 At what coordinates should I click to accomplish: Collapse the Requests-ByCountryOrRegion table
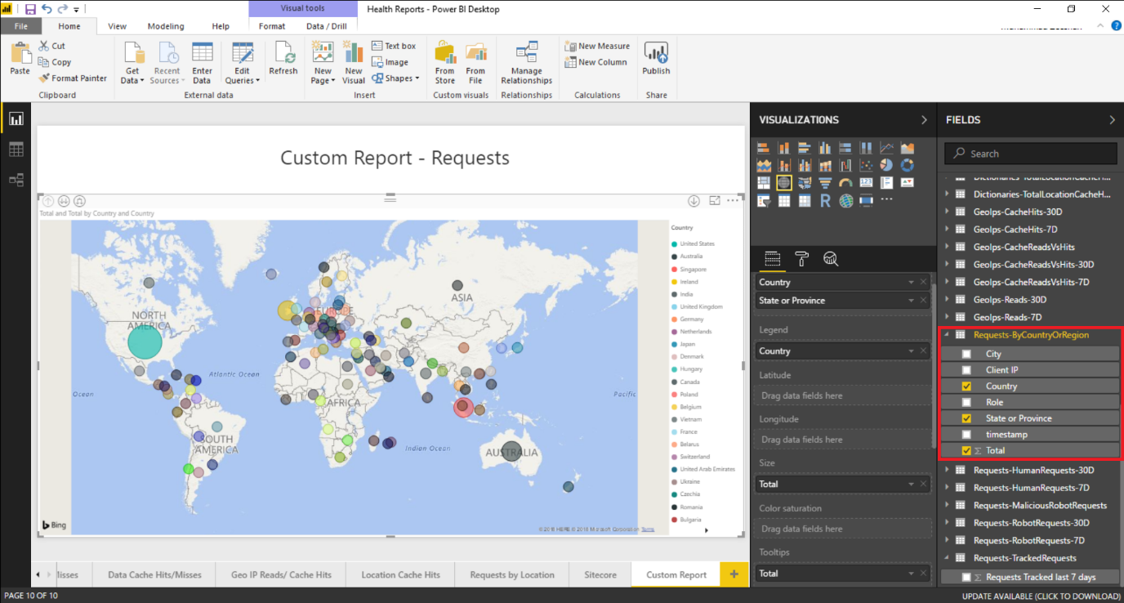coord(948,335)
